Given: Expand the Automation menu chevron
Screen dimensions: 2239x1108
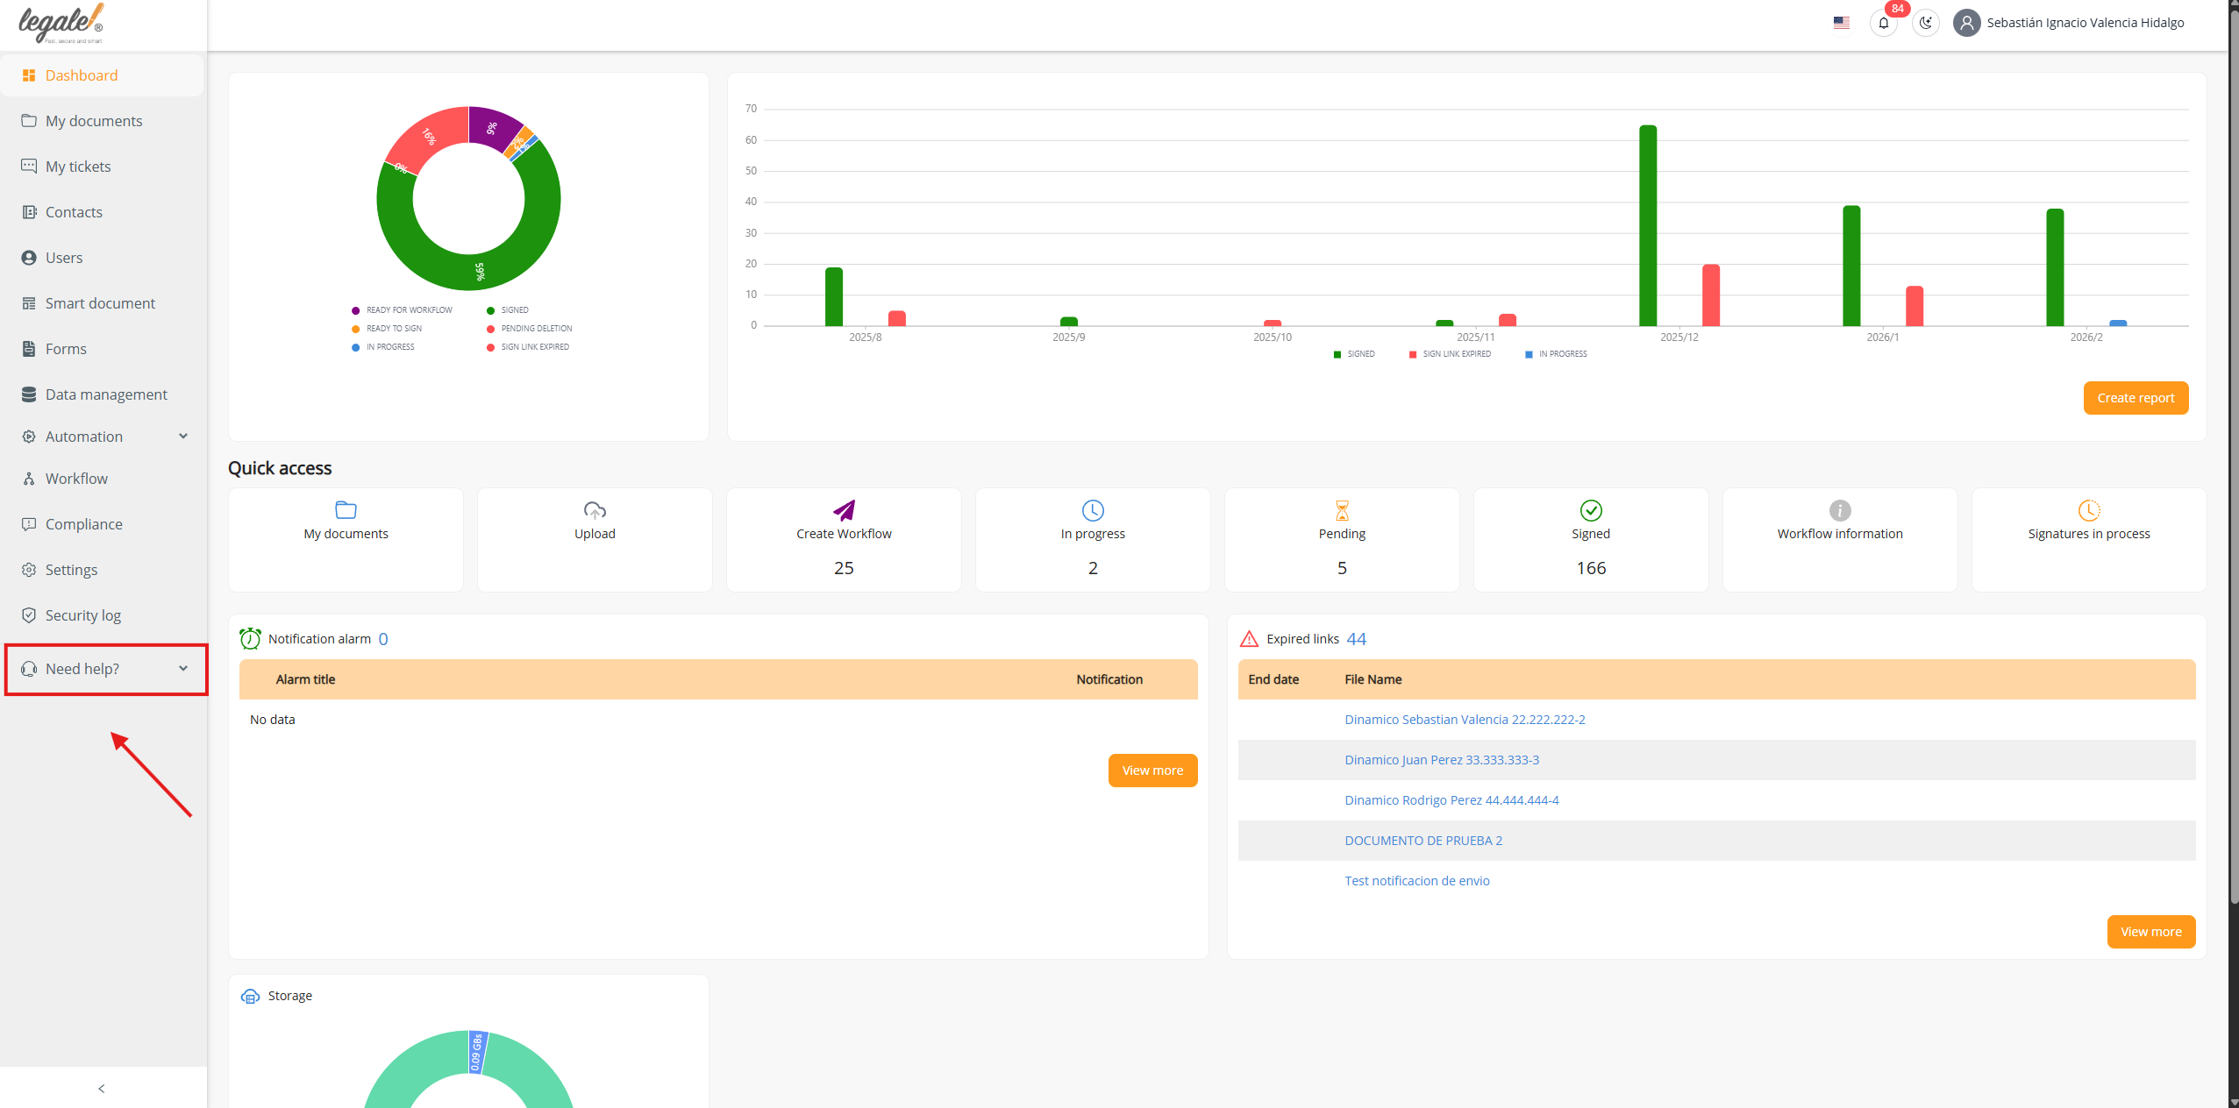Looking at the screenshot, I should pyautogui.click(x=183, y=437).
